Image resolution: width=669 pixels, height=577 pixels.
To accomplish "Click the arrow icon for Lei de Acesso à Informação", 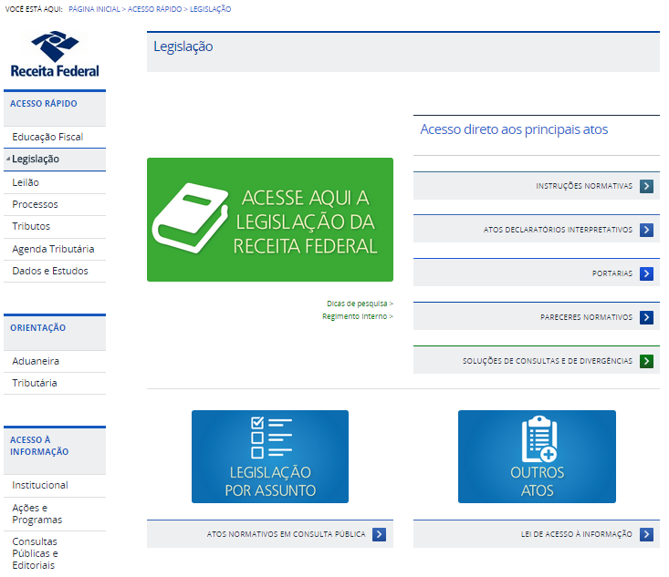I will 646,534.
